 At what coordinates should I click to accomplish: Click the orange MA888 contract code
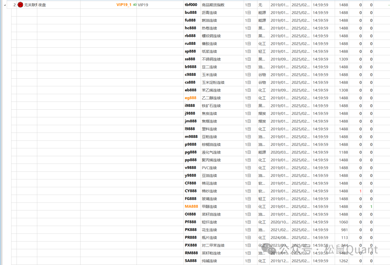[x=191, y=207]
